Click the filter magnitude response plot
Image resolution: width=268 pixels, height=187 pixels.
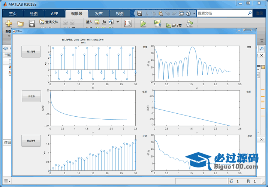click(93, 108)
